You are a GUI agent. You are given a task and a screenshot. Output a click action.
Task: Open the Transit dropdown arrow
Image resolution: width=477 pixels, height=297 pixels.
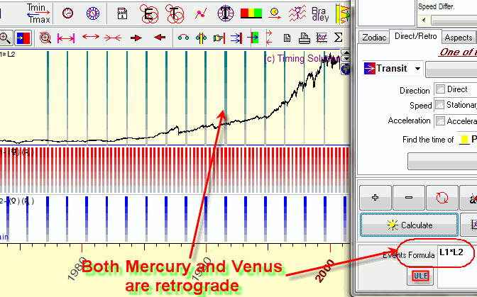417,69
